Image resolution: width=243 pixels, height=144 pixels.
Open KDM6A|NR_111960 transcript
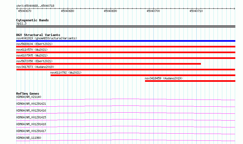29,138
